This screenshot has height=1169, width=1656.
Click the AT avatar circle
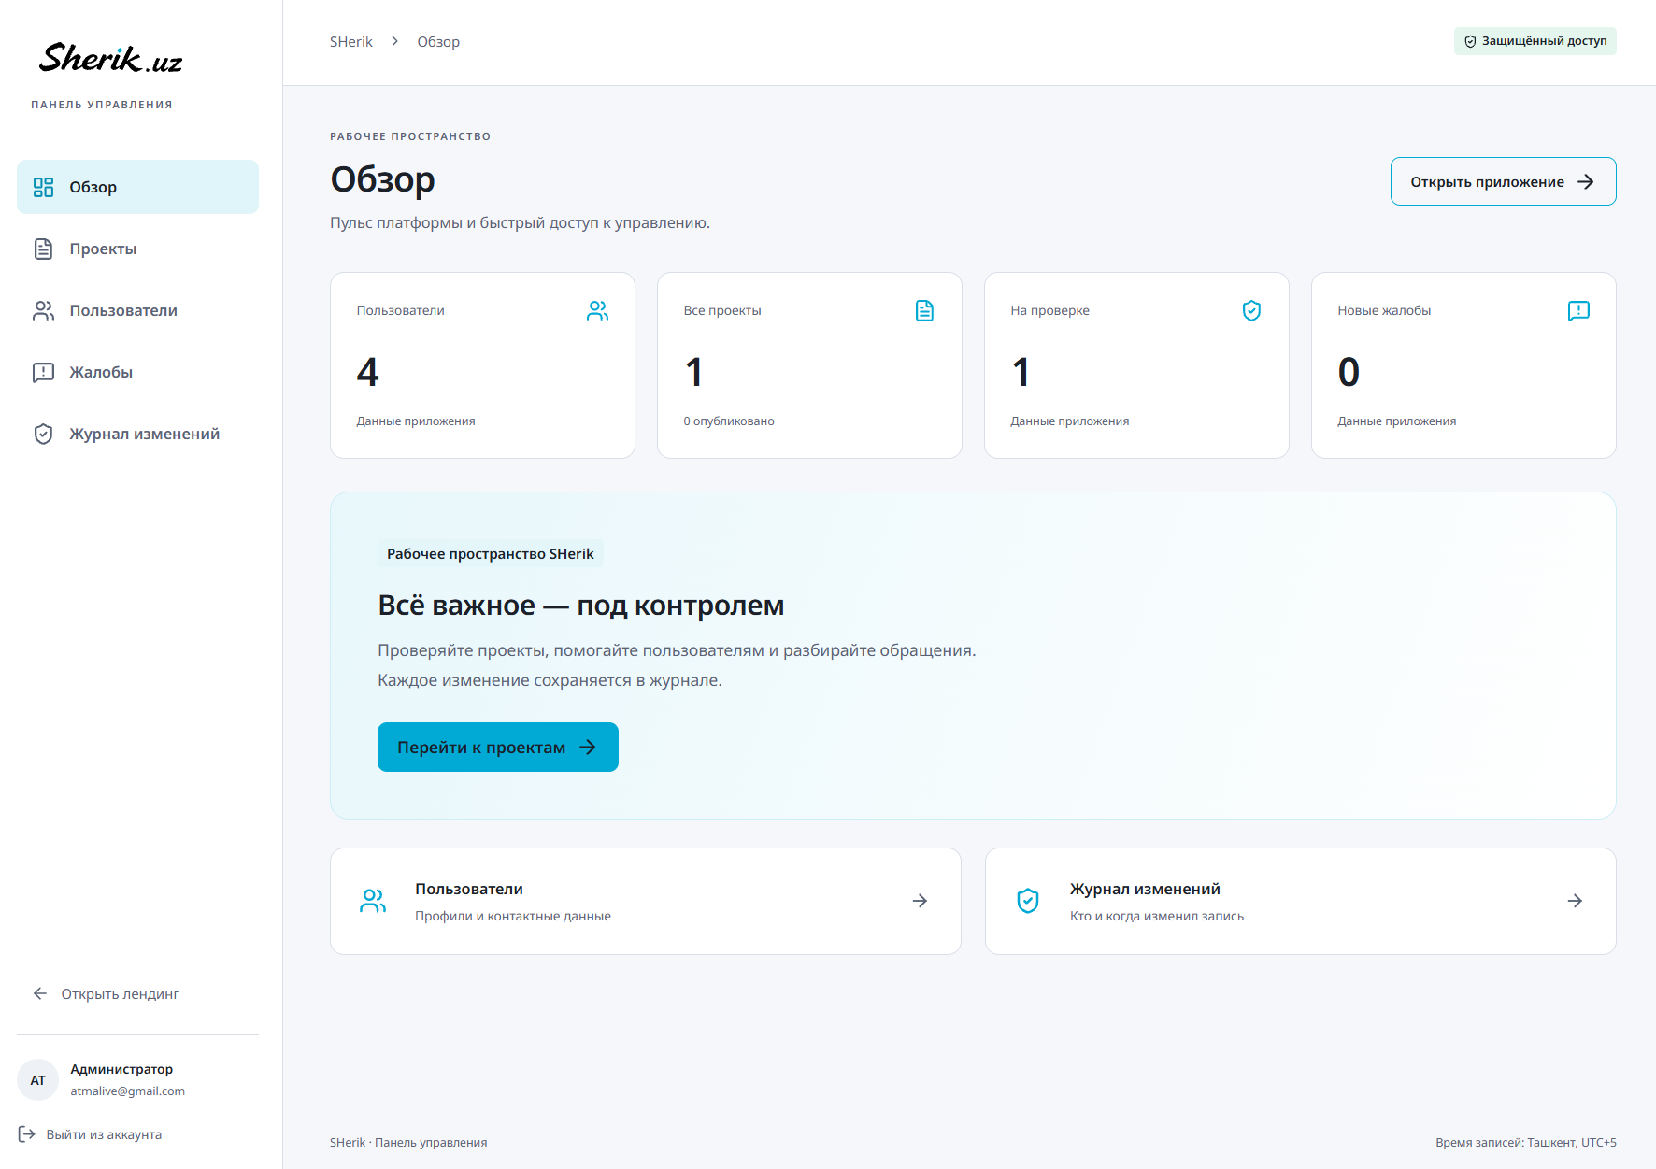pos(38,1080)
